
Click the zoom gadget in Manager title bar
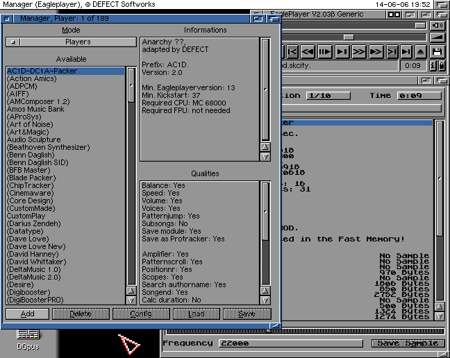[258, 19]
